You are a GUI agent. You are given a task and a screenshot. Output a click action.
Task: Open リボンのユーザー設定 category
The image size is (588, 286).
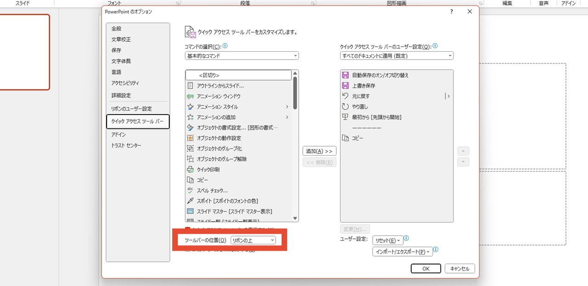pyautogui.click(x=138, y=109)
